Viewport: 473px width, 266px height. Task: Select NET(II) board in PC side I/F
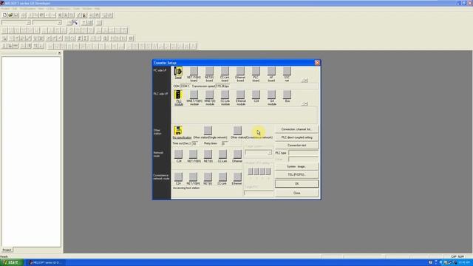click(x=209, y=72)
